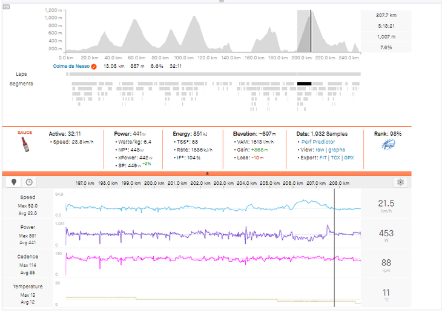Image resolution: width=442 pixels, height=312 pixels.
Task: Open chart settings gear icon
Action: (400, 182)
